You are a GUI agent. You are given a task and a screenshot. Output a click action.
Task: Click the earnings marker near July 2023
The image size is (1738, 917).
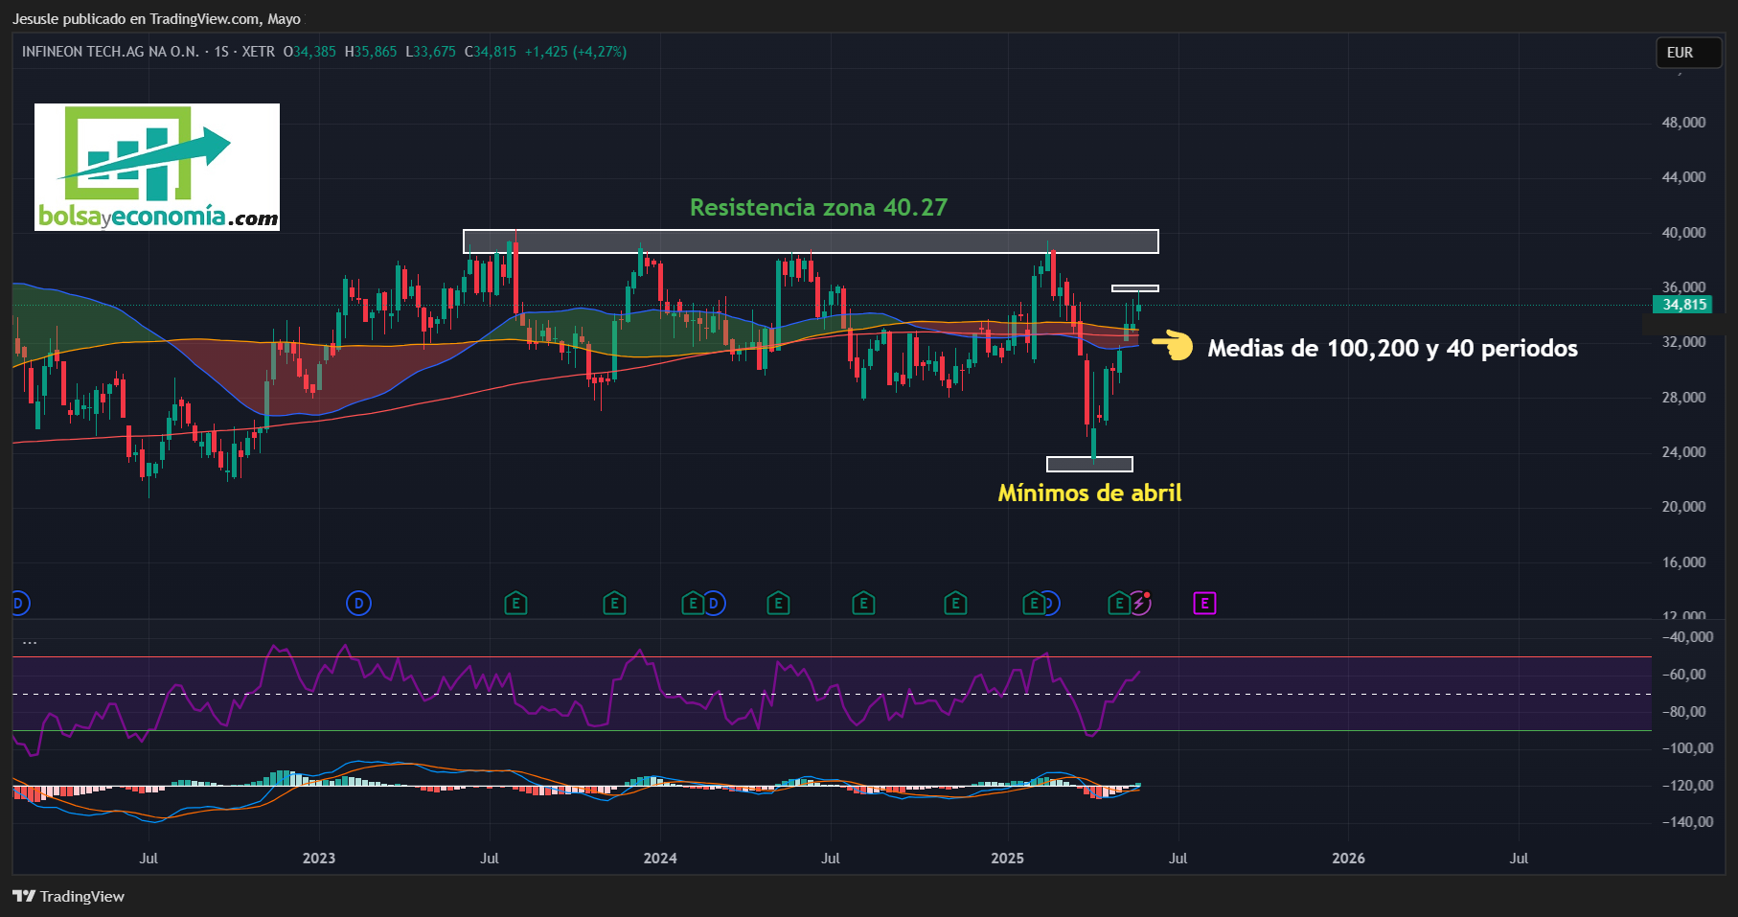click(515, 604)
